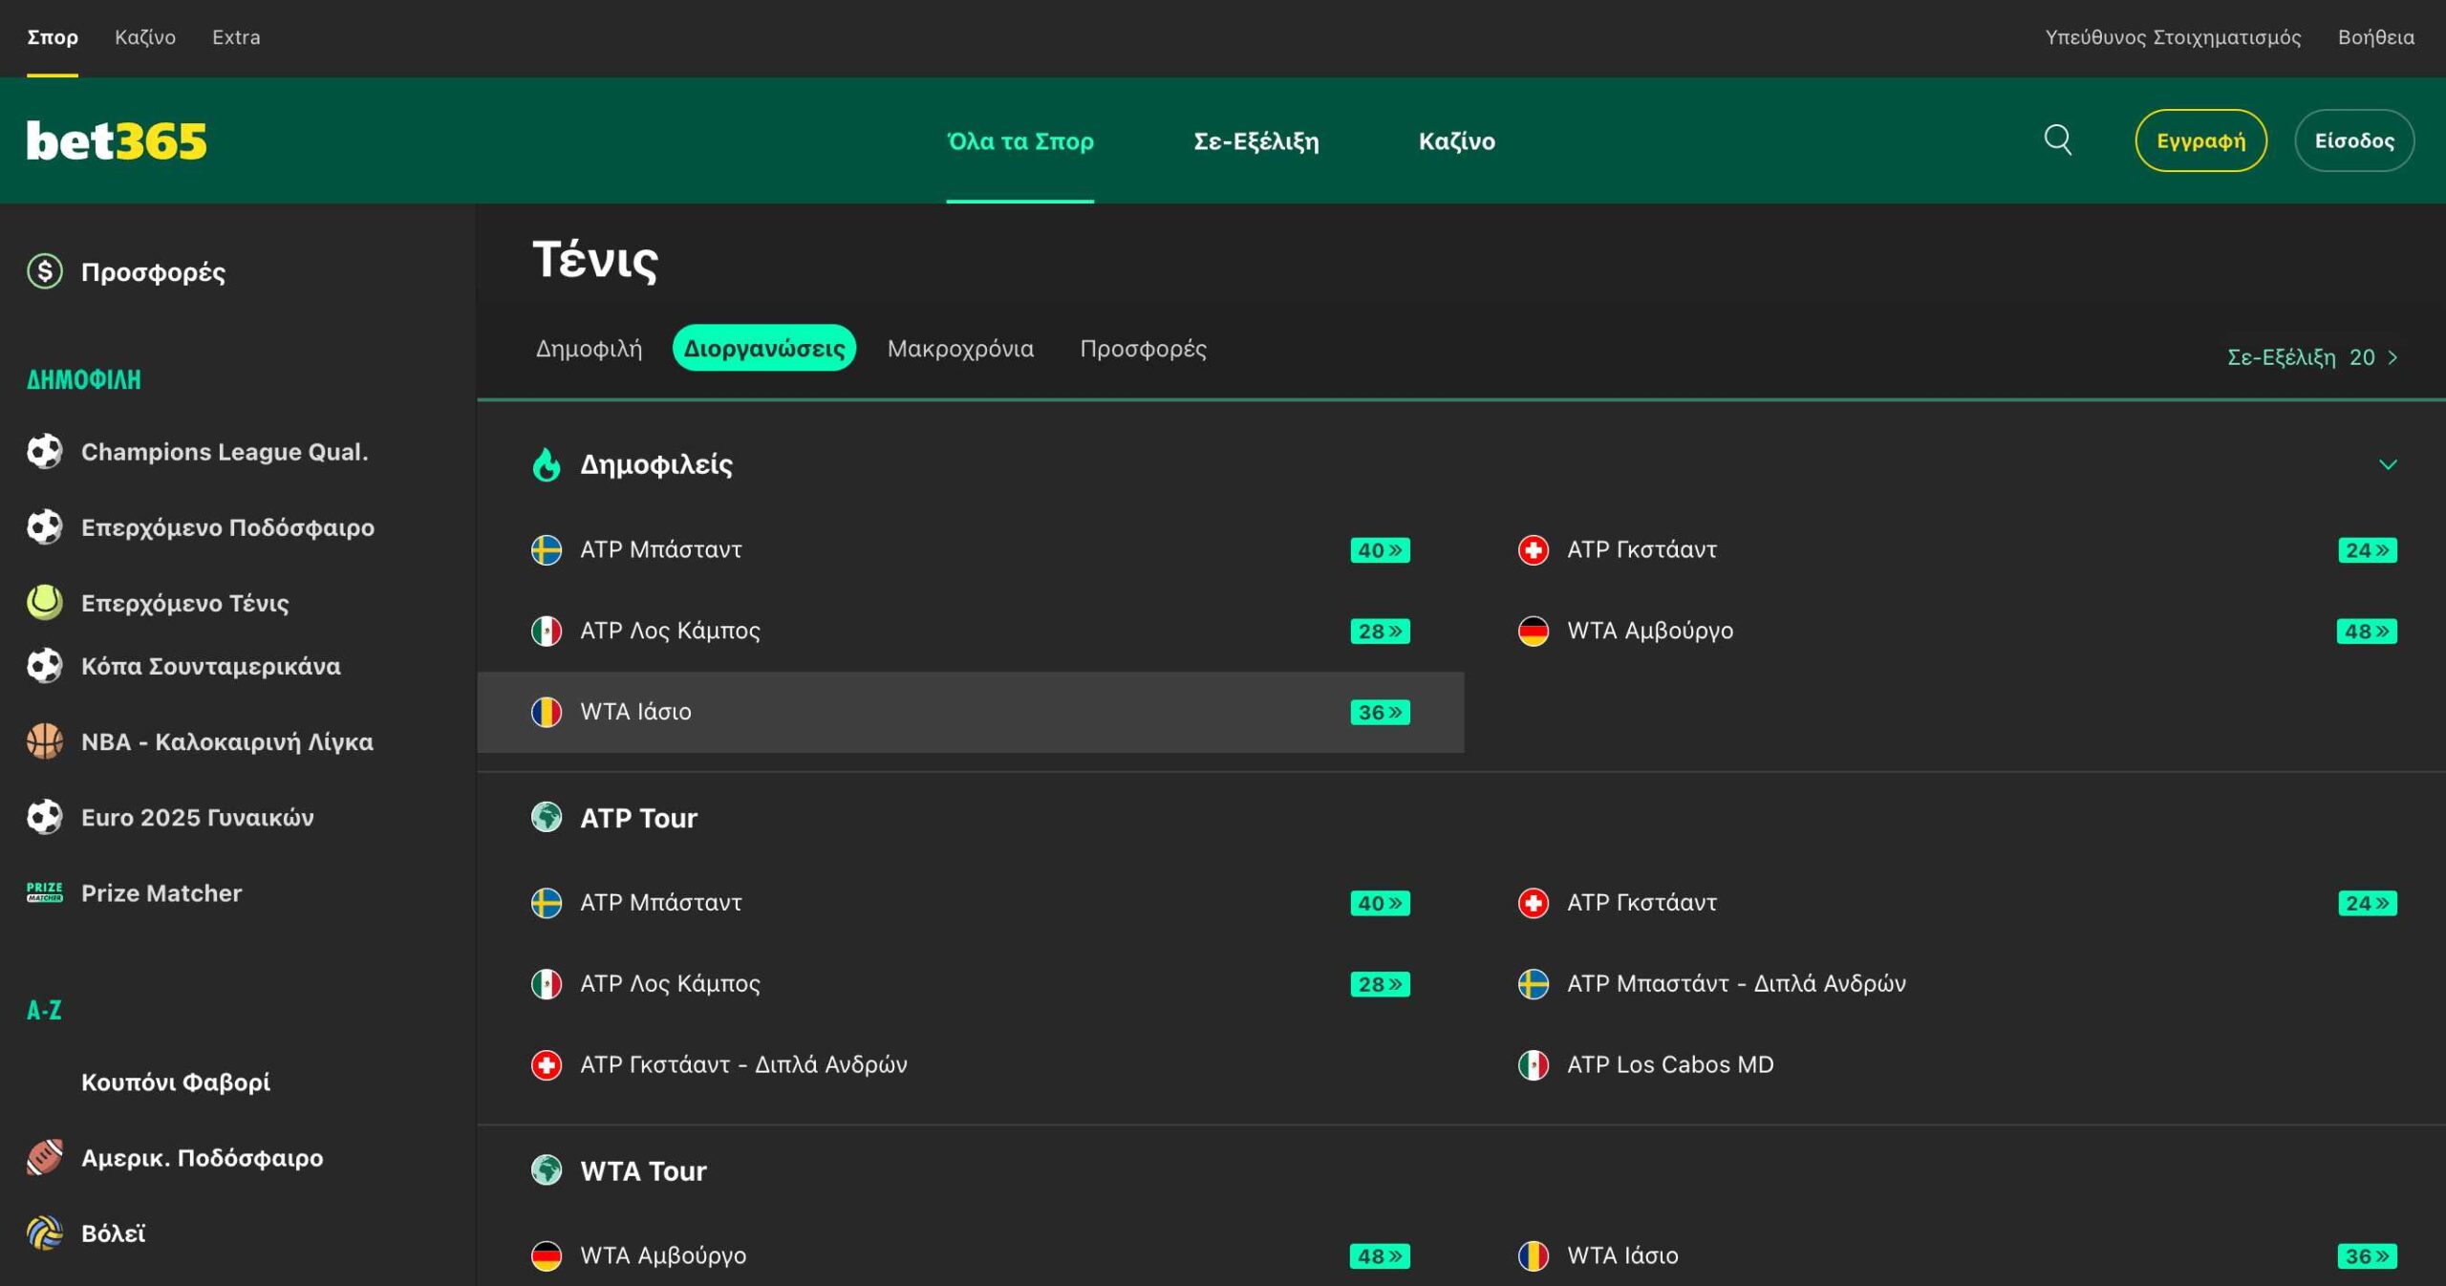The image size is (2446, 1286).
Task: Open Υπεύθυνος Στοιχηματισμός link
Action: [2173, 37]
